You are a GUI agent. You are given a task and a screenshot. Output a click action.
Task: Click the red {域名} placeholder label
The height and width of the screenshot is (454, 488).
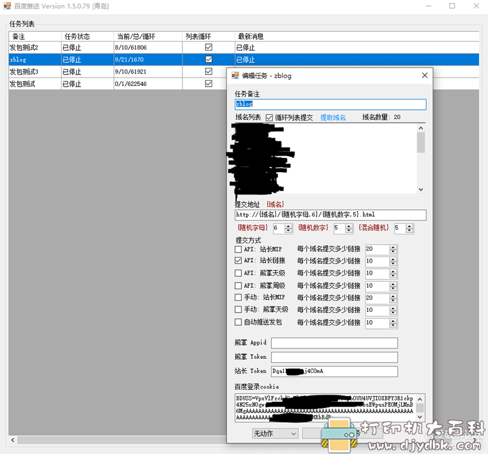[x=275, y=204]
